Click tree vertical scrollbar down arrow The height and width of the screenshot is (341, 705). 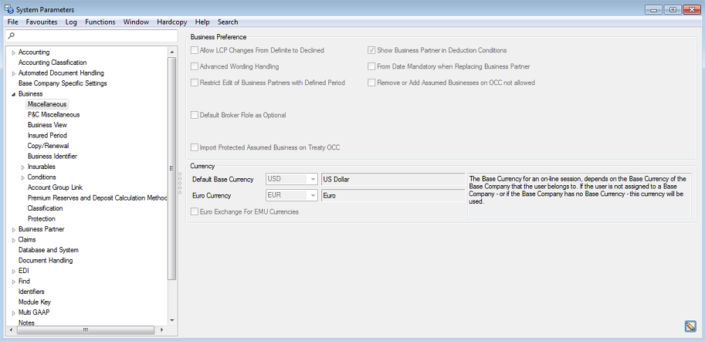pyautogui.click(x=171, y=320)
